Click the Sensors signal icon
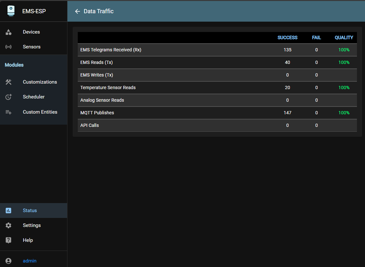The width and height of the screenshot is (365, 267). [x=8, y=47]
